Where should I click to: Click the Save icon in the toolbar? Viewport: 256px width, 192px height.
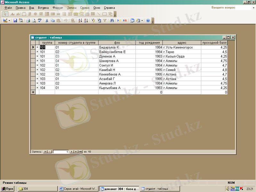tap(15, 20)
